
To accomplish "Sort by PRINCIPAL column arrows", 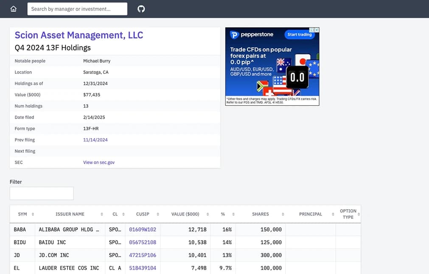I will point(333,214).
